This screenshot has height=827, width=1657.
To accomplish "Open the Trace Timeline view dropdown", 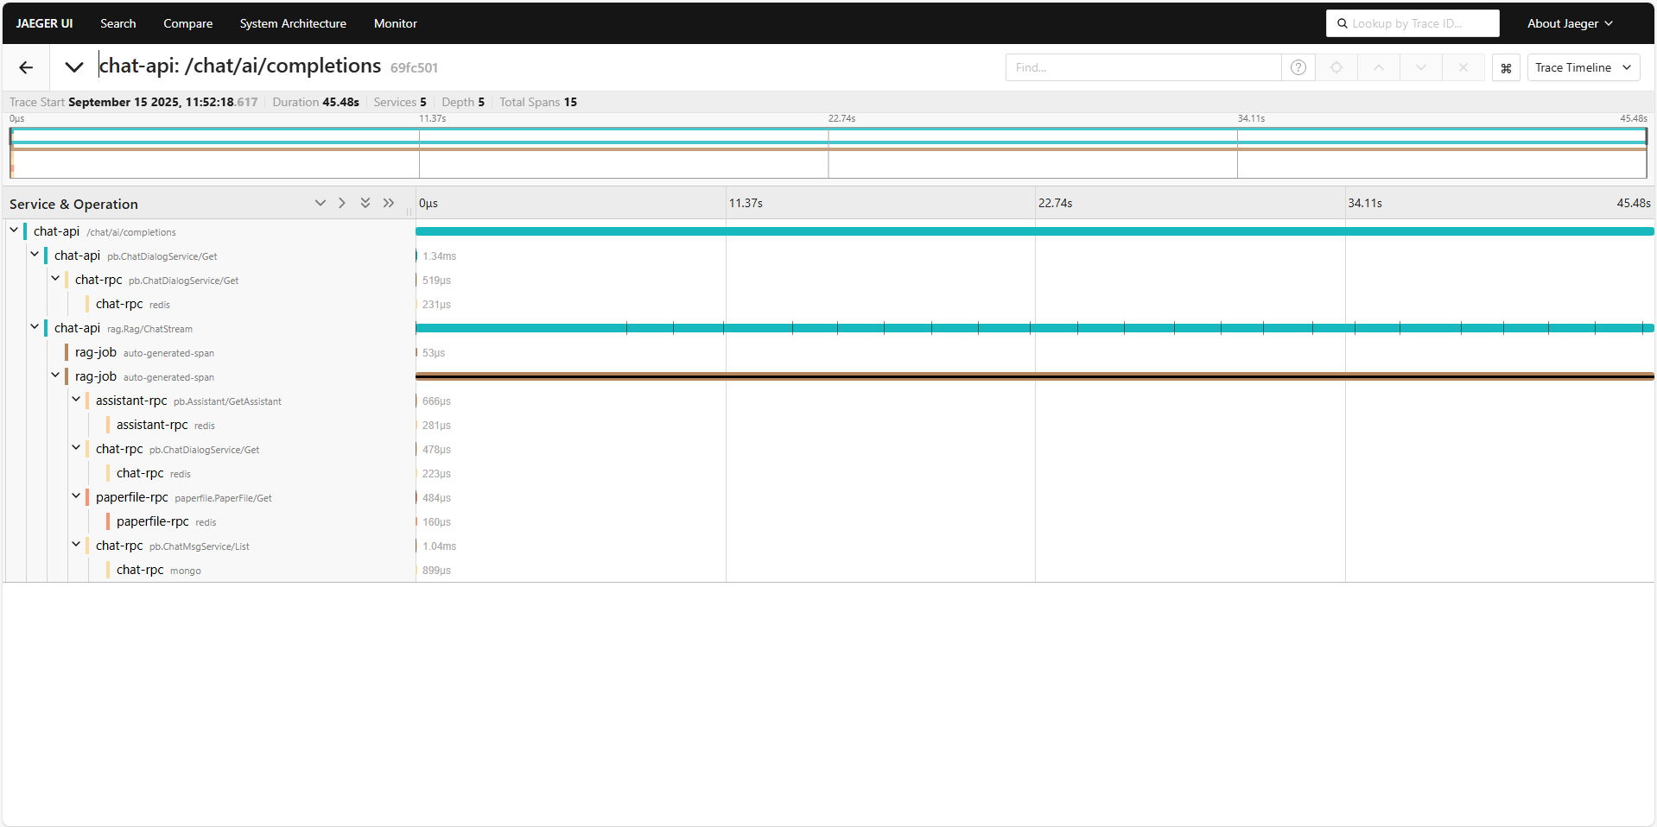I will click(1584, 67).
